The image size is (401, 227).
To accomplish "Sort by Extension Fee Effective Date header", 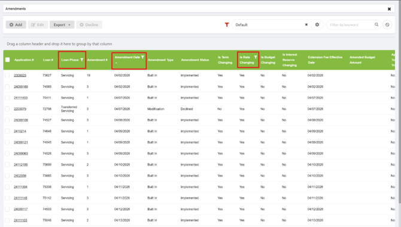I will point(325,60).
